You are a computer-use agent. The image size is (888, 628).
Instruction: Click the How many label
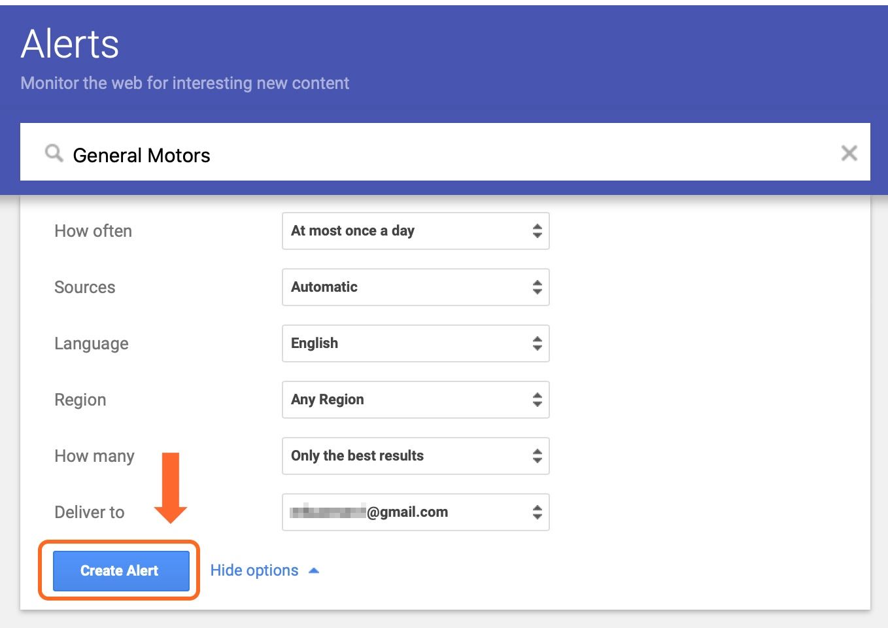point(95,457)
